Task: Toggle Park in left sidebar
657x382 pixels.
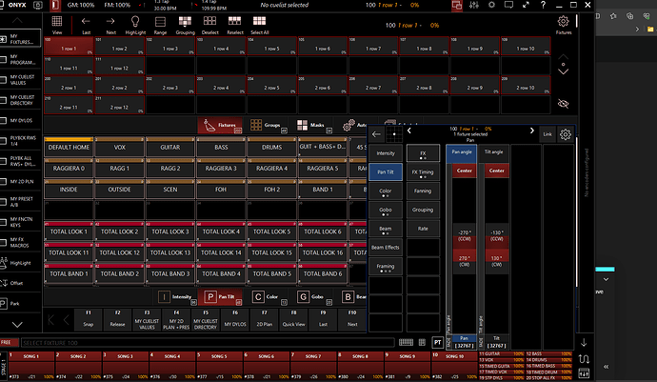Action: 21,304
